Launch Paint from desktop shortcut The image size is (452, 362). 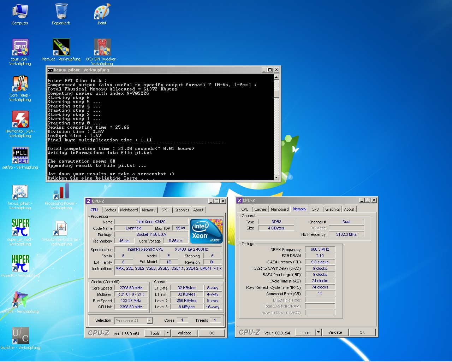[102, 14]
